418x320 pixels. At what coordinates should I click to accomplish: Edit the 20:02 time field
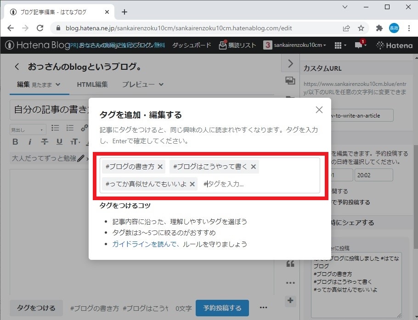click(374, 175)
